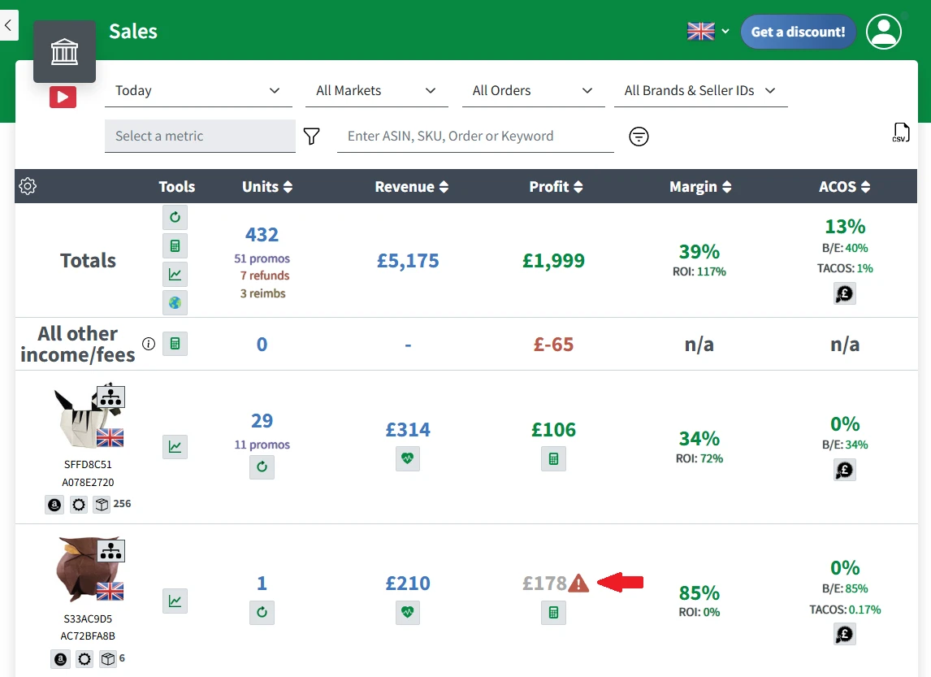Click warning triangle next to £178
The height and width of the screenshot is (677, 931).
578,584
